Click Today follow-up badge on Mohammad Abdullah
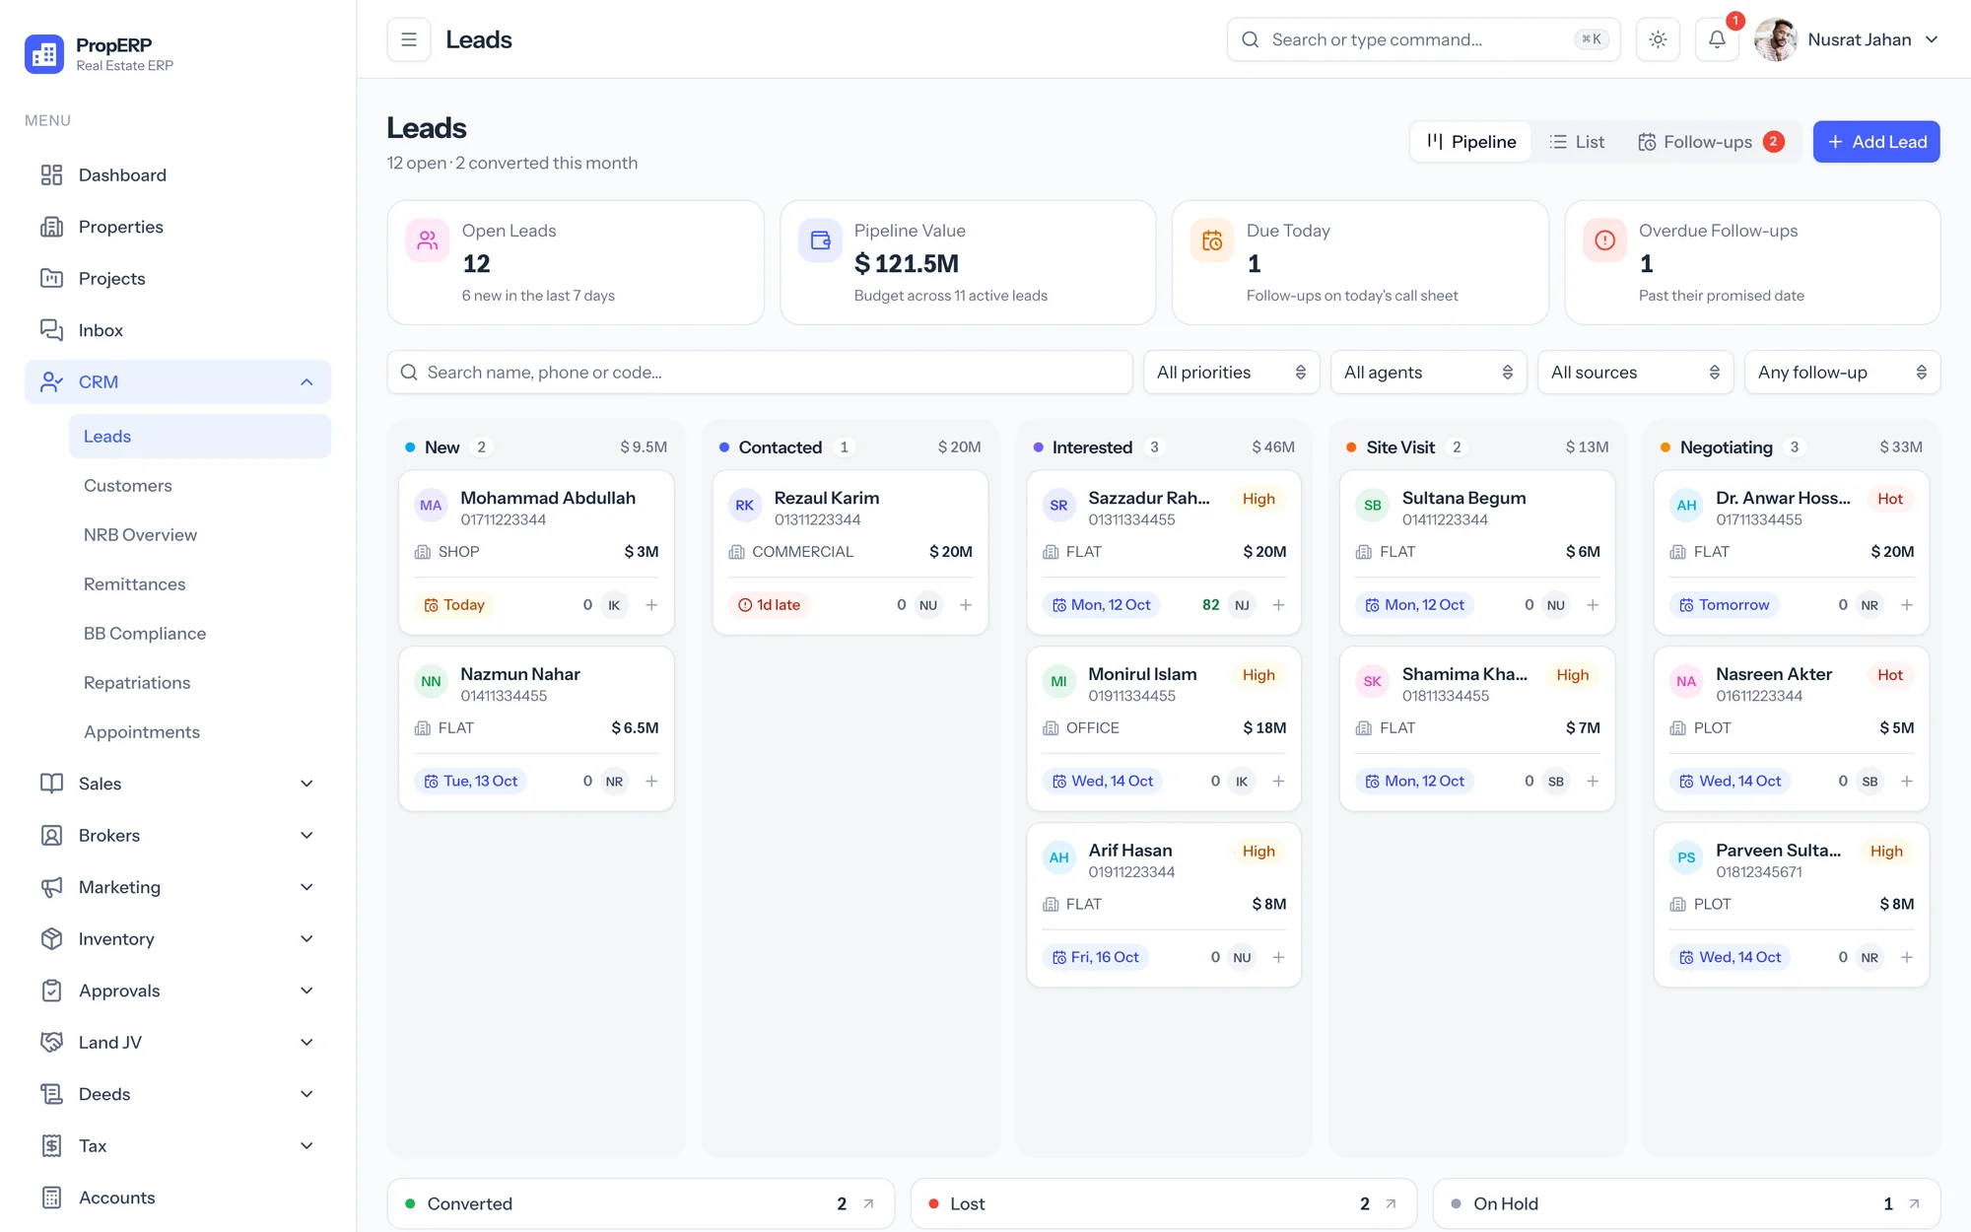The image size is (1971, 1232). tap(454, 605)
